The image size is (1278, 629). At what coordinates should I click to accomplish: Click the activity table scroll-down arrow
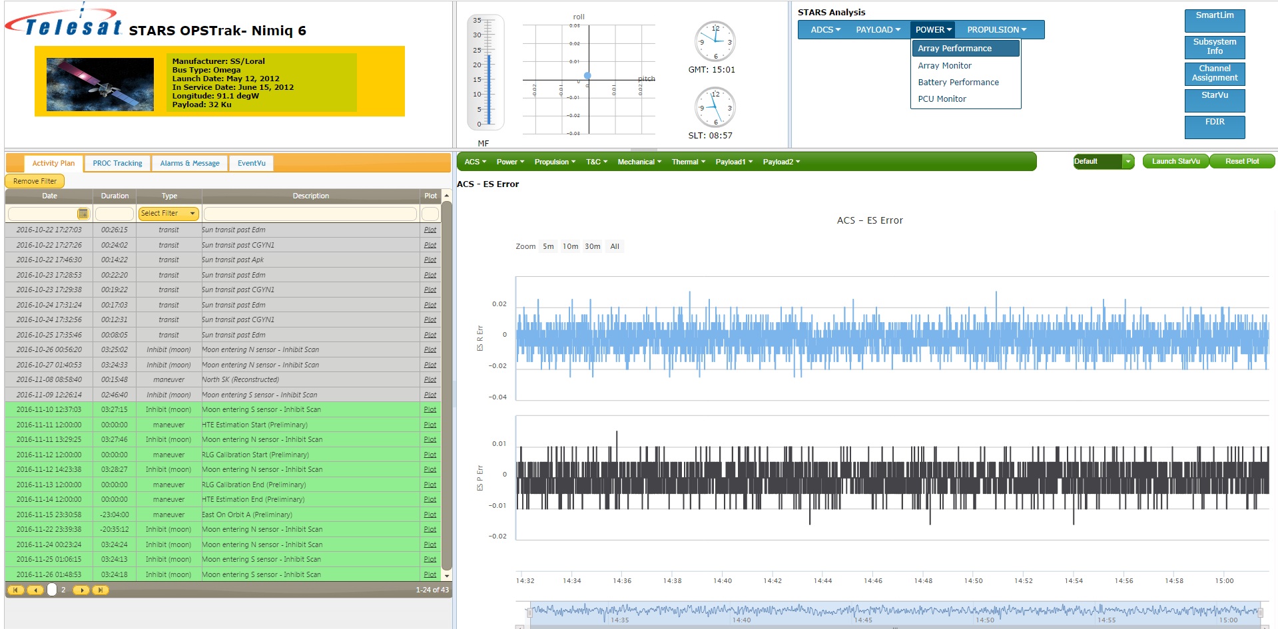tap(447, 576)
